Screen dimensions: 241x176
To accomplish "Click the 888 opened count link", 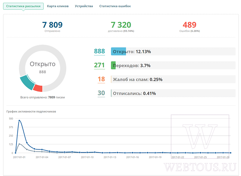I will (99, 51).
